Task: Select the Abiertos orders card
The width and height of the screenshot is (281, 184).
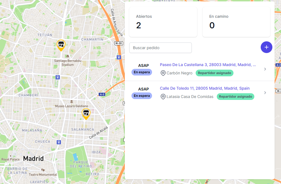Action: pos(163,22)
